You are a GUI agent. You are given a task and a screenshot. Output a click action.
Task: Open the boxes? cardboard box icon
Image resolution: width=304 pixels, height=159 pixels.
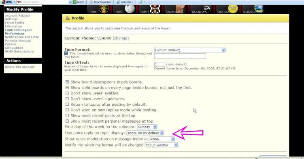click(180, 9)
